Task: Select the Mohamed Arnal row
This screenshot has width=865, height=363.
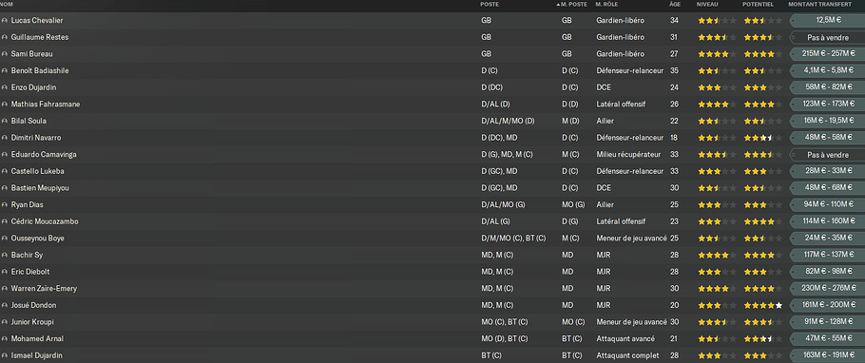Action: pos(432,338)
